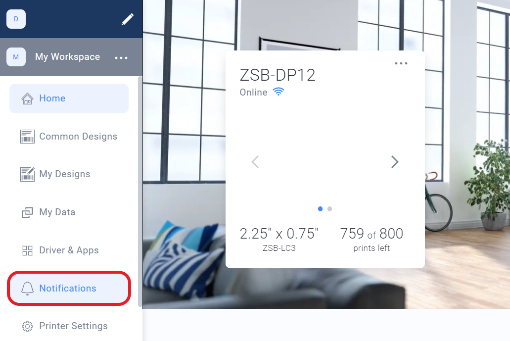Select the second gray carousel dot
This screenshot has width=510, height=341.
(329, 209)
